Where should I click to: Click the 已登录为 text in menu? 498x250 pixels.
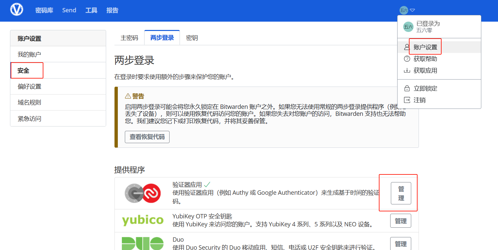428,24
